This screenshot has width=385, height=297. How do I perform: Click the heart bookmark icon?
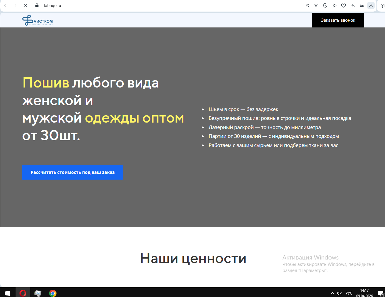click(x=343, y=5)
